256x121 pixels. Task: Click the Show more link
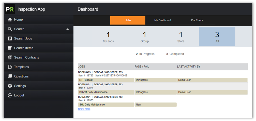(x=84, y=109)
